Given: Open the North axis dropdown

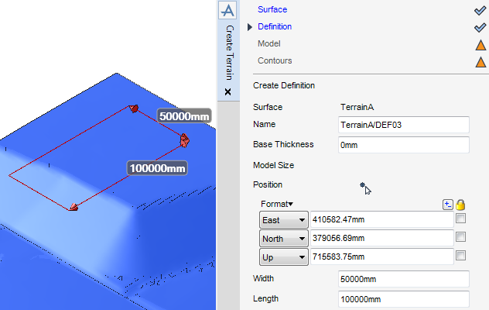Looking at the screenshot, I should click(x=283, y=238).
